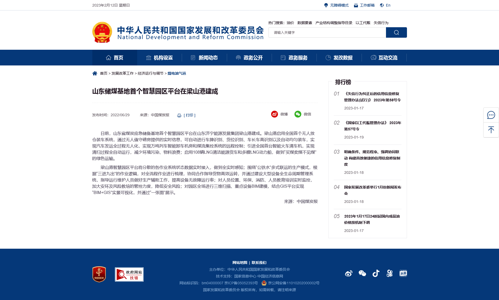Click the [打印] print link
Image resolution: width=499 pixels, height=300 pixels.
(x=190, y=115)
